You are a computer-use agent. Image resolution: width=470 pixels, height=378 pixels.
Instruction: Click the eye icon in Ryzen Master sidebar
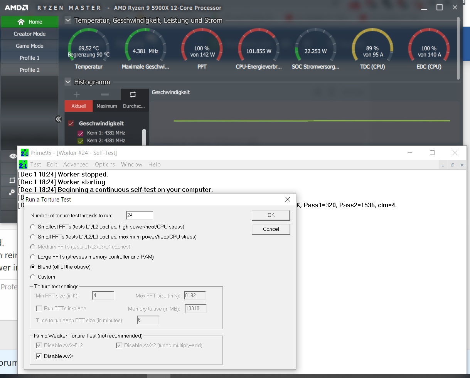pos(13,156)
